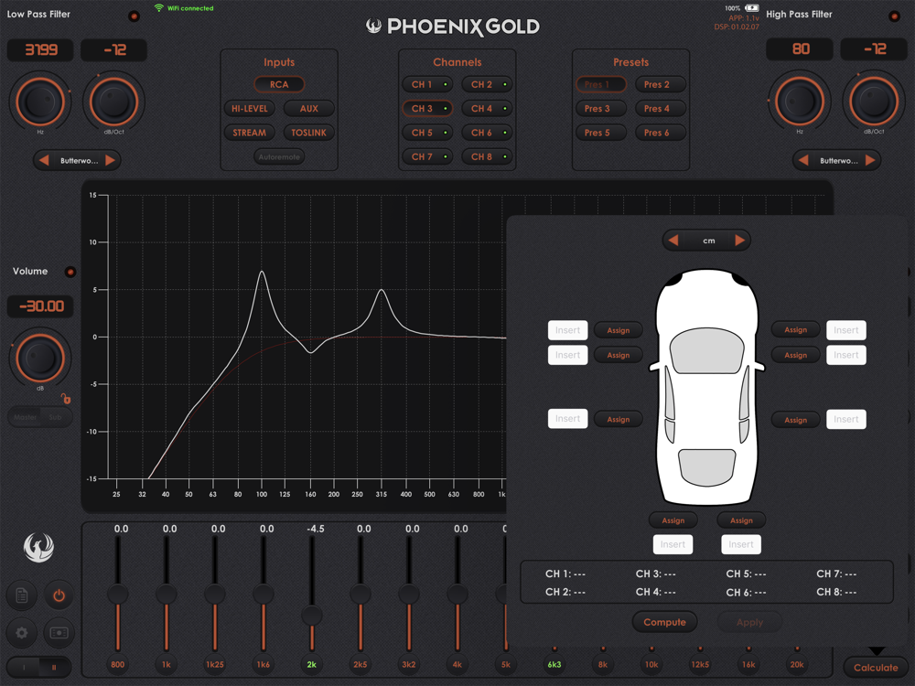Viewport: 915px width, 686px height.
Task: Click the orange power icon button
Action: tap(59, 595)
